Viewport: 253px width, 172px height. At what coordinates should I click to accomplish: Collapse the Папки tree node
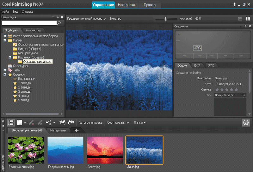[x=5, y=40]
